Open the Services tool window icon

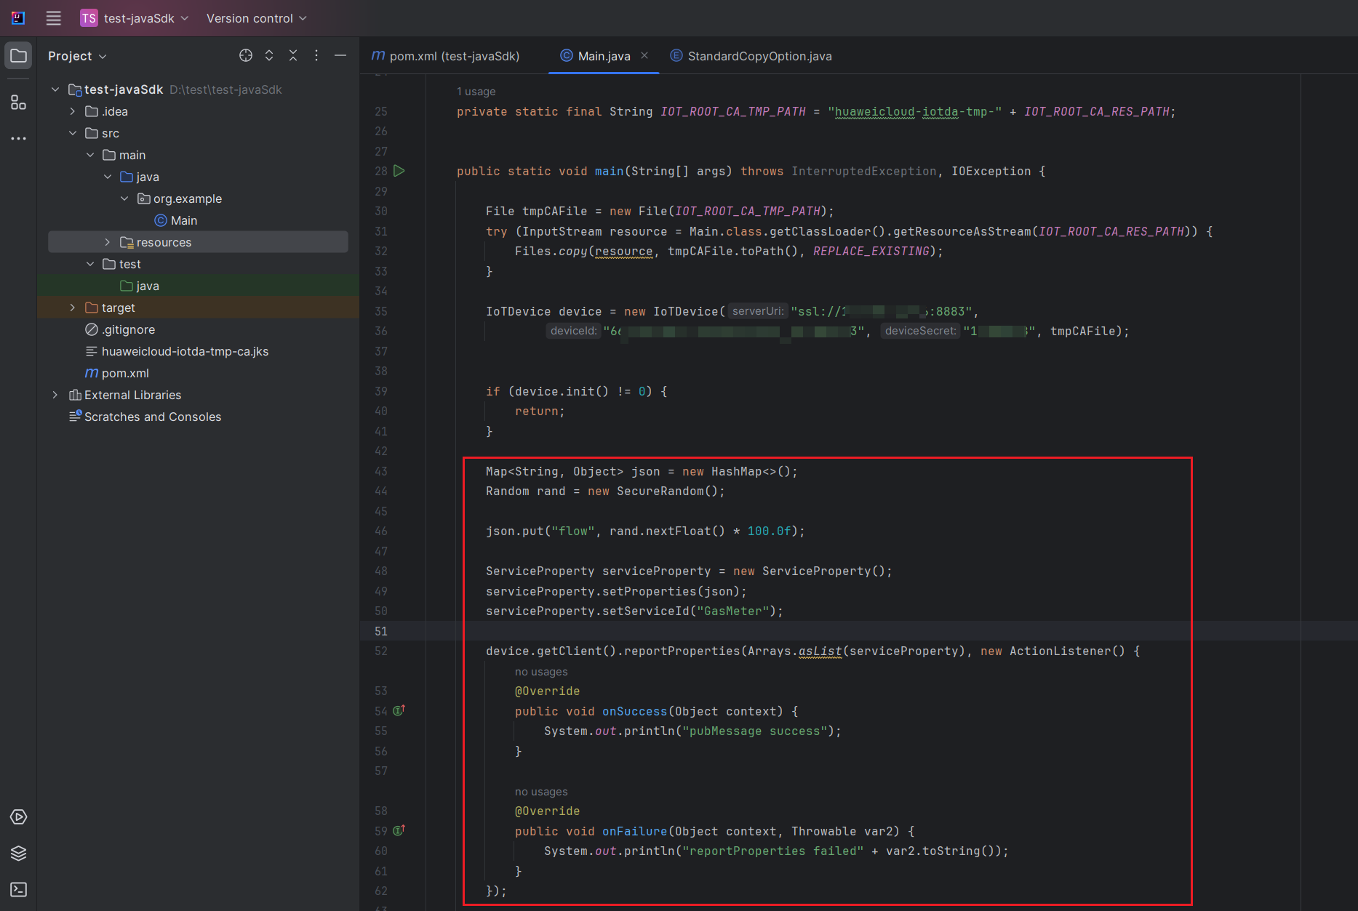[18, 816]
